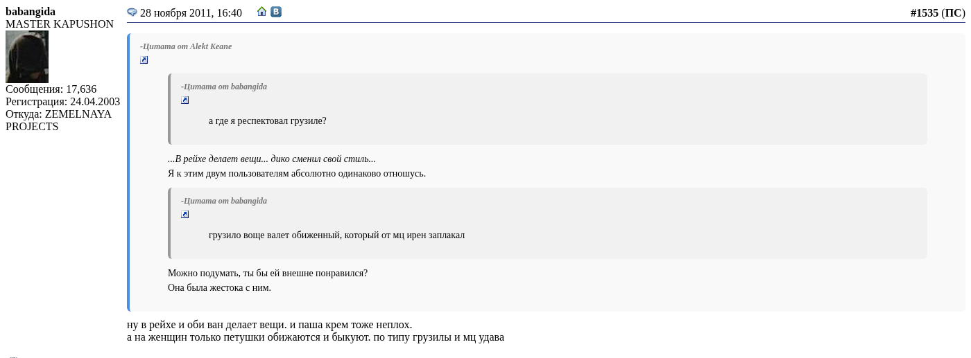
Task: Click babangida's avatar image
Action: (x=27, y=57)
